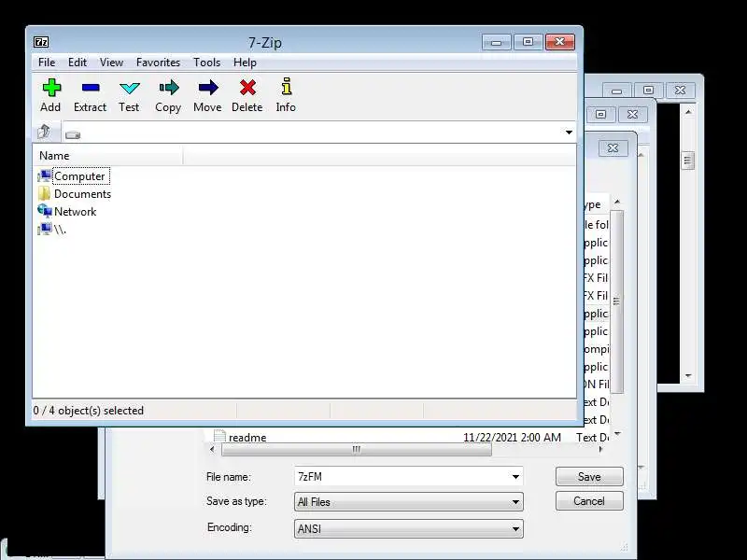Click the save dialog vertical scrollbar thumb
747x560 pixels.
tap(616, 301)
